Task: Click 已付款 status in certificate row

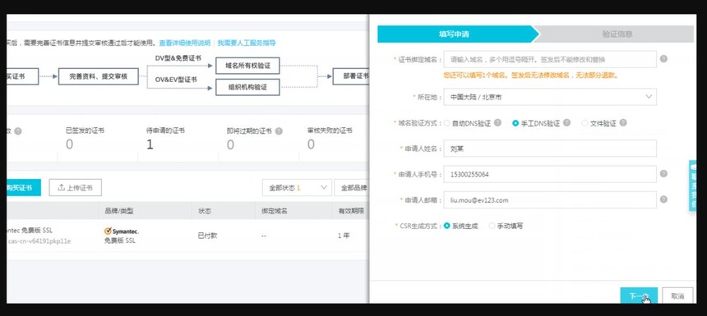Action: point(207,236)
